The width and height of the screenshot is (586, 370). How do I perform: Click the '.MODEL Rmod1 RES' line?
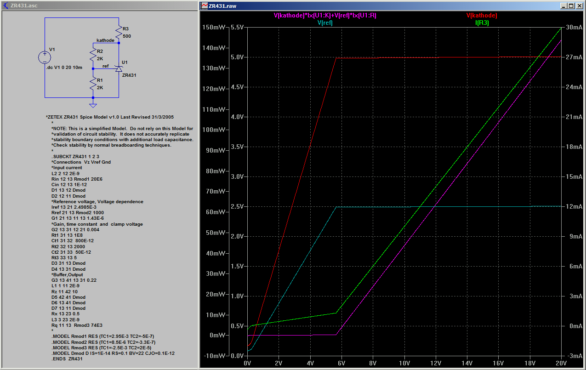[102, 336]
